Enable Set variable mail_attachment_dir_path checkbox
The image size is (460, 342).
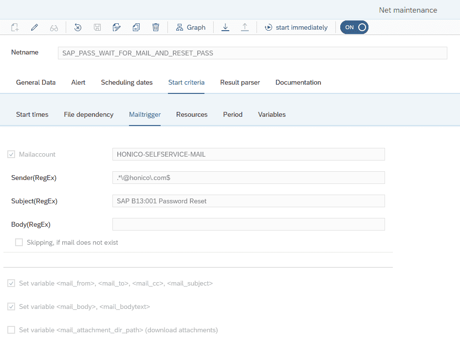point(11,330)
